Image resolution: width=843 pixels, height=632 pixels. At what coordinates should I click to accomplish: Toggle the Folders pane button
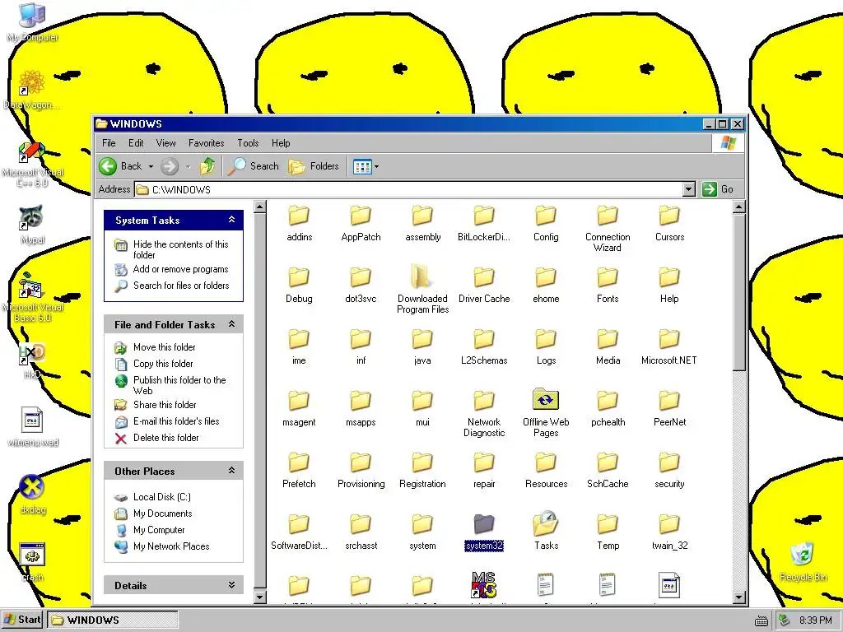point(314,166)
